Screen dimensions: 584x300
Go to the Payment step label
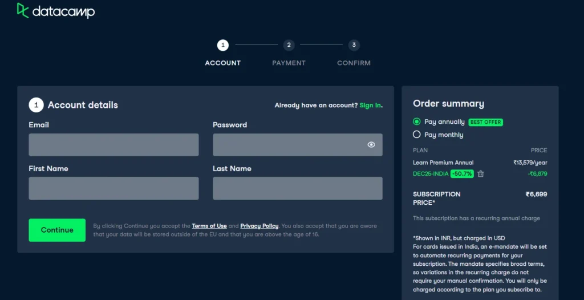[x=289, y=63]
